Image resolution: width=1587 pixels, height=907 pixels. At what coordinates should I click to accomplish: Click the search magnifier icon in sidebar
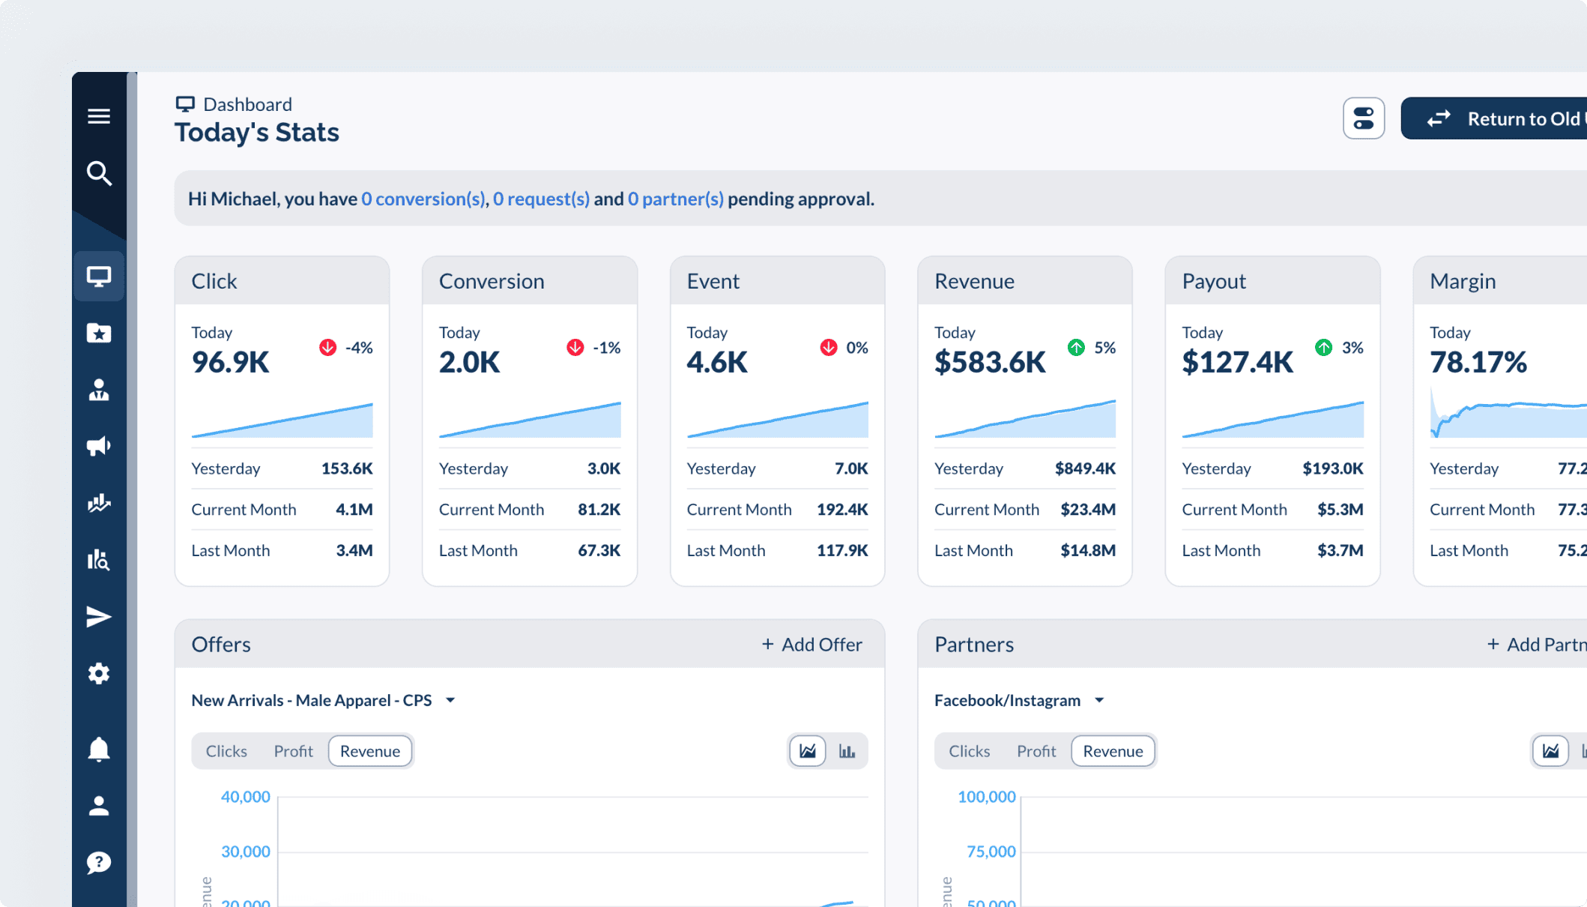tap(99, 173)
